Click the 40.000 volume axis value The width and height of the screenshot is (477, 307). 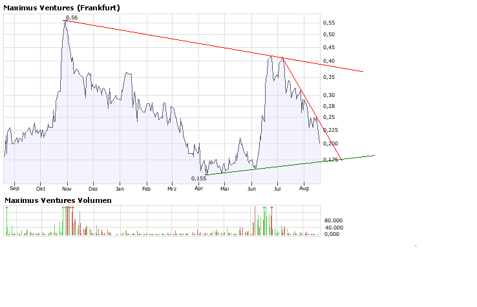coord(334,228)
